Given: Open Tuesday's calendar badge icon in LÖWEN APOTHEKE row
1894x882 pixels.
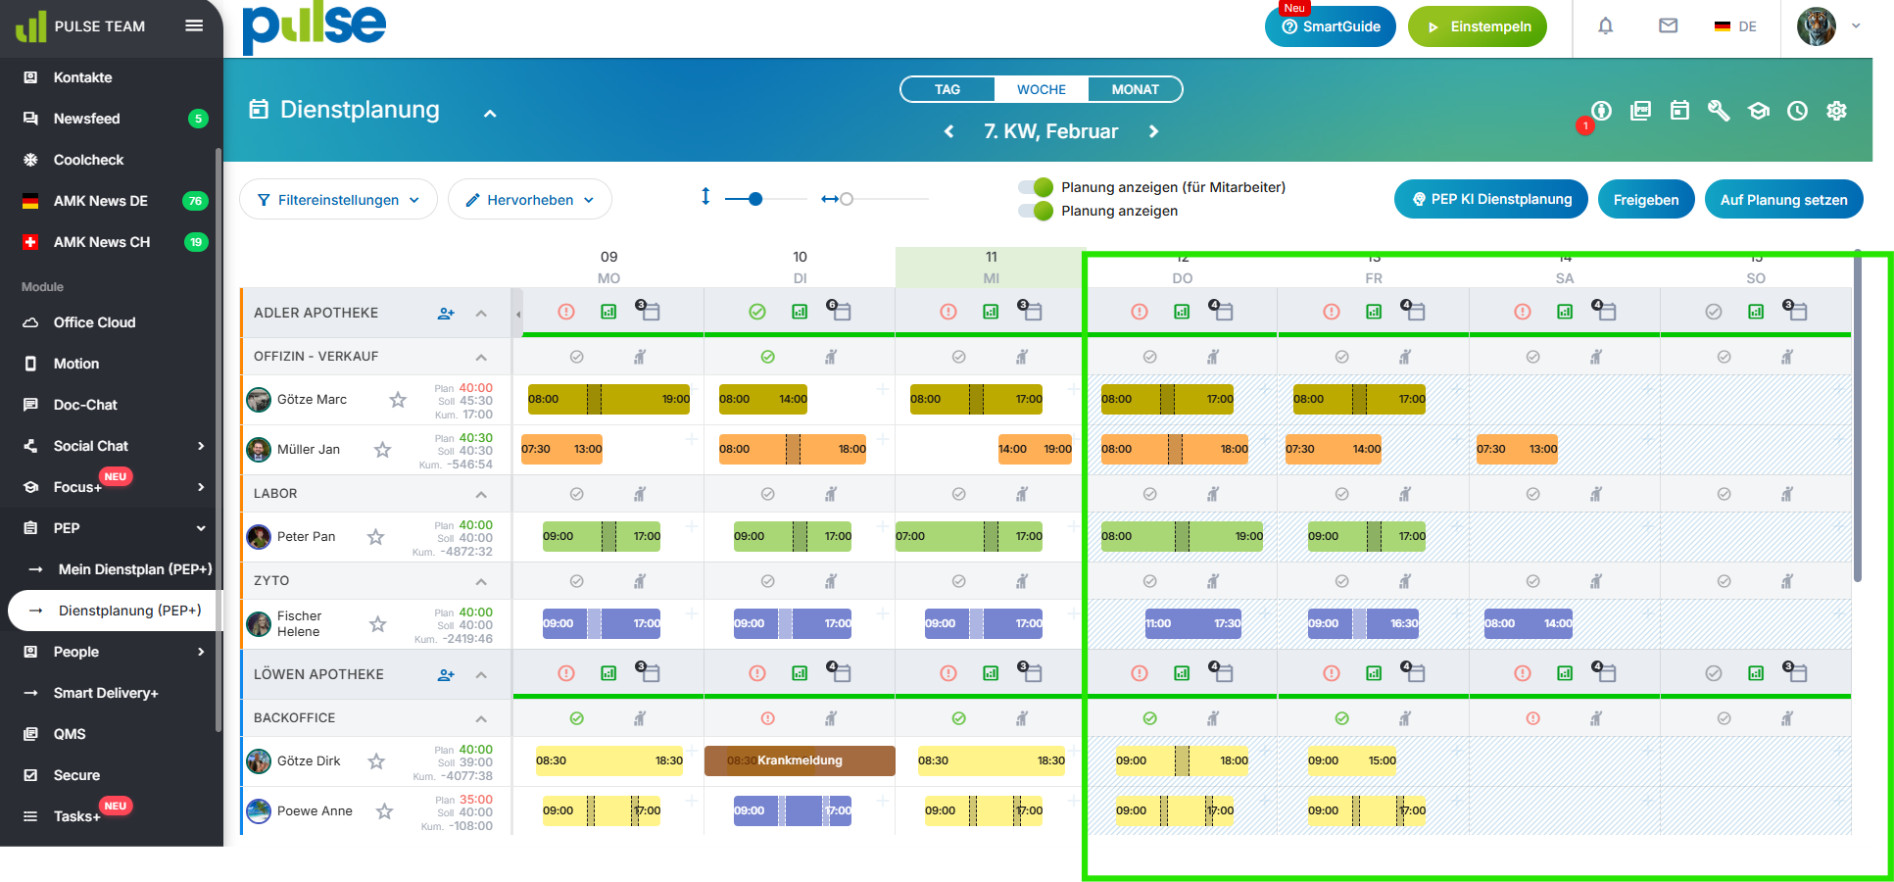Looking at the screenshot, I should pos(839,671).
